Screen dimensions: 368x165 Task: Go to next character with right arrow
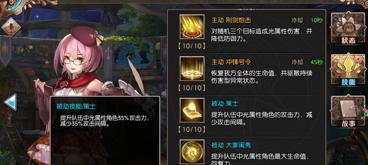pyautogui.click(x=151, y=102)
